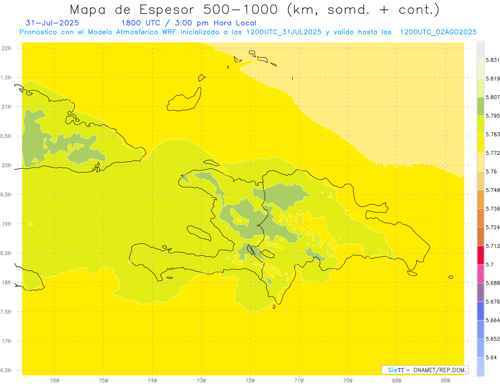The image size is (500, 386).
Task: Click the light green legend swatch between 5.819 and 5.807
Action: (x=480, y=88)
